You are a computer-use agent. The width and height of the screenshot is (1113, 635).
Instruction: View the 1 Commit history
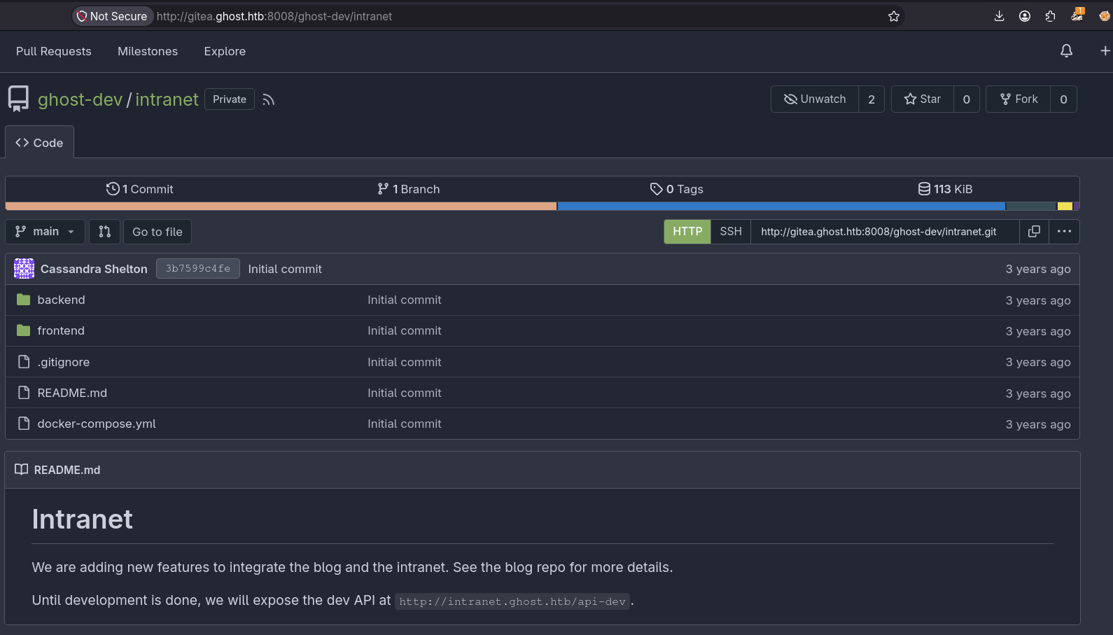point(140,189)
